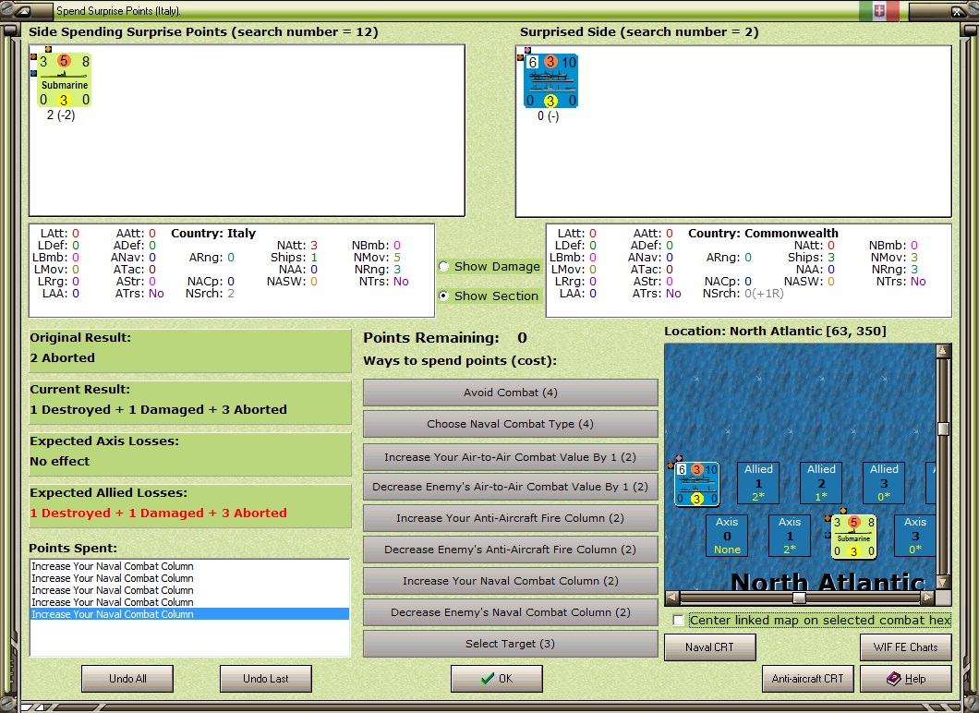The height and width of the screenshot is (713, 979).
Task: Click Choose Naval Combat Type (4)
Action: 510,424
